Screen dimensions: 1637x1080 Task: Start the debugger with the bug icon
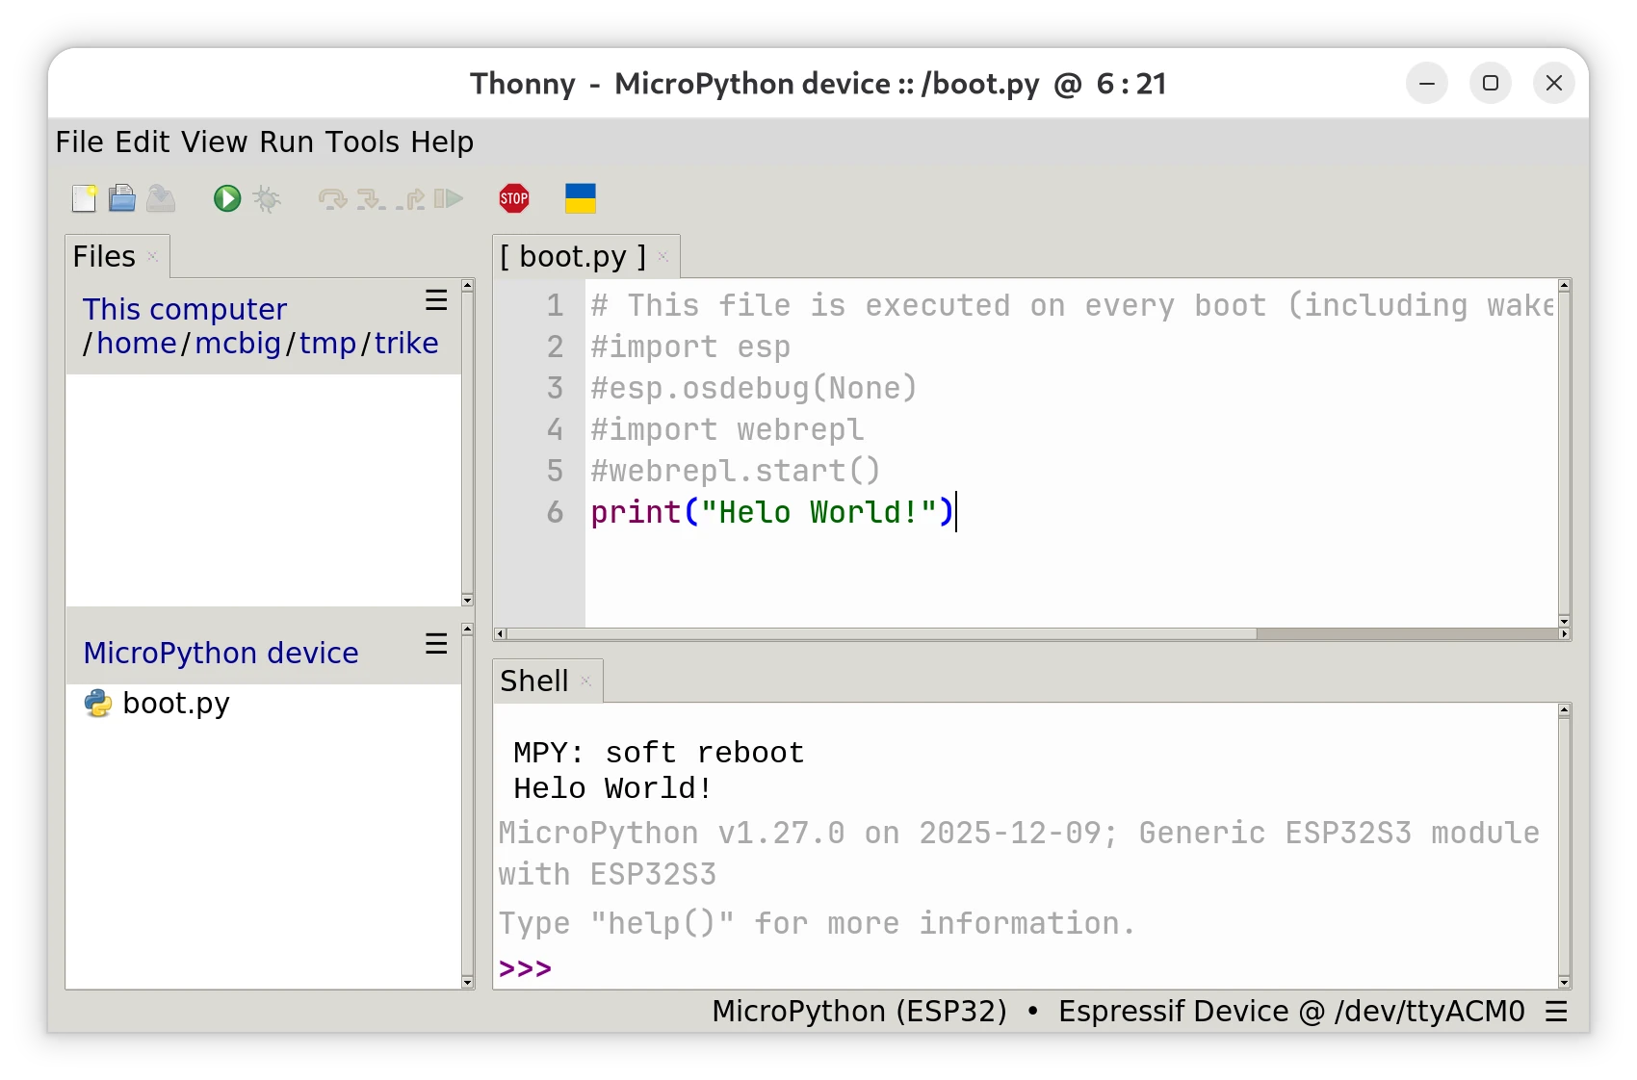(x=267, y=198)
